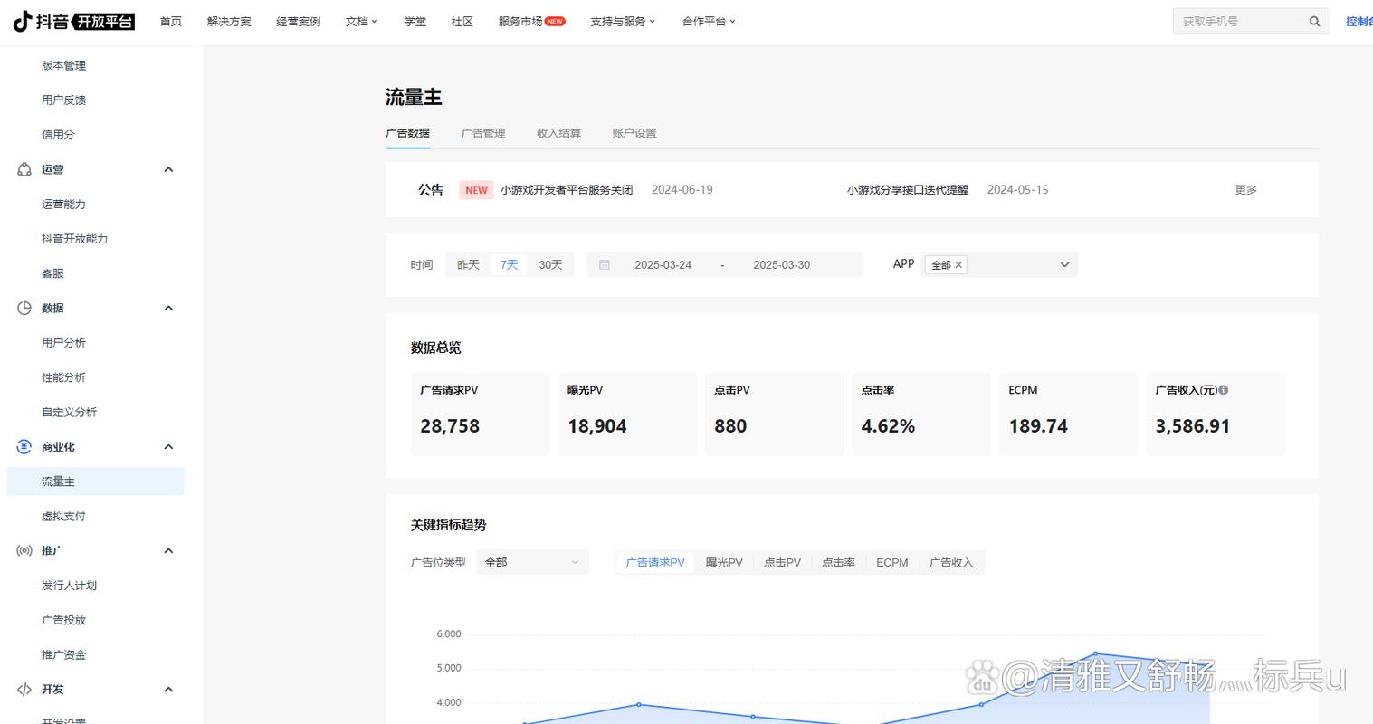1373x724 pixels.
Task: Click the 获取手机号 search input field
Action: pos(1238,22)
